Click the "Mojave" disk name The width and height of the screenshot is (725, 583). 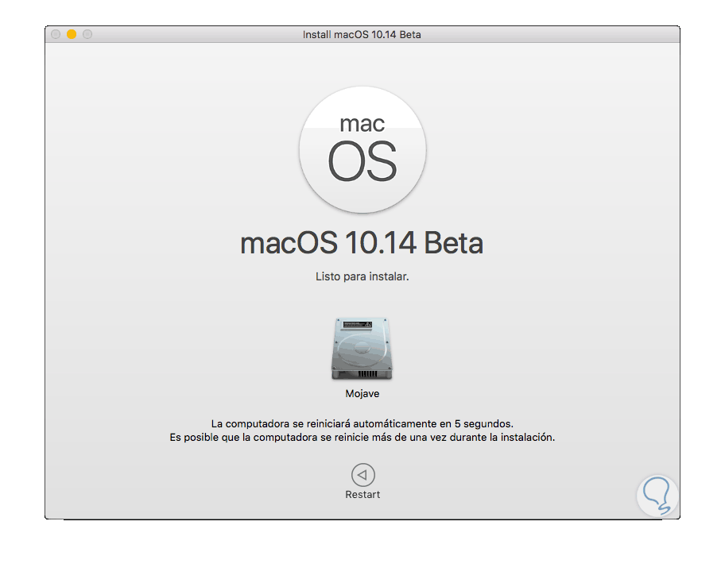362,394
